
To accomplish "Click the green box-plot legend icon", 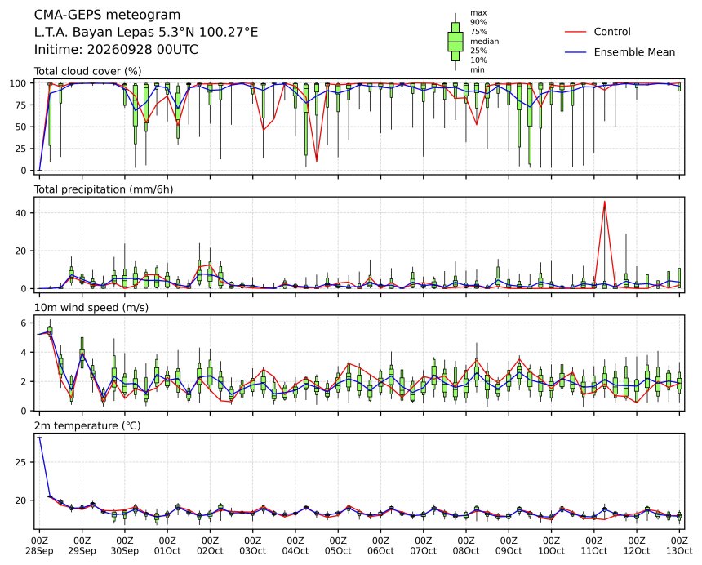I will 455,42.
